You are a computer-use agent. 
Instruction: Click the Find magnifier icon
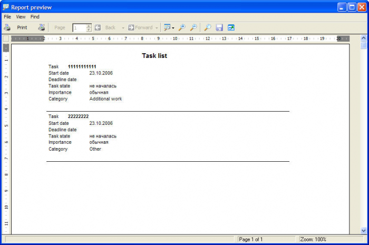[207, 27]
